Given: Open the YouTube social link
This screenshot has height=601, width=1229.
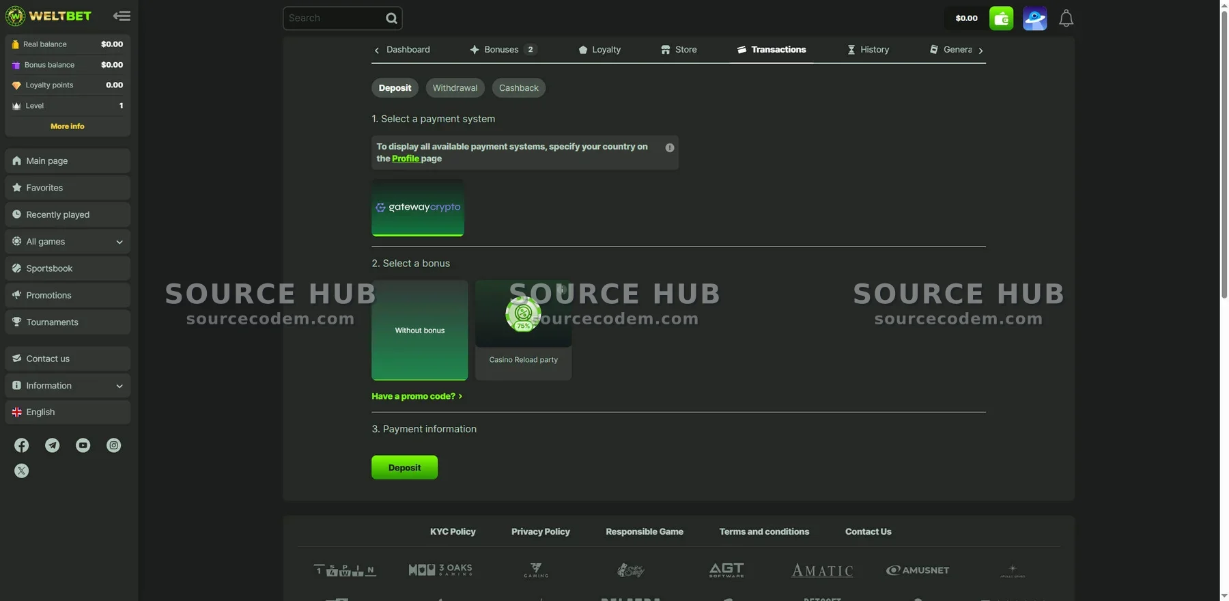Looking at the screenshot, I should 83,445.
